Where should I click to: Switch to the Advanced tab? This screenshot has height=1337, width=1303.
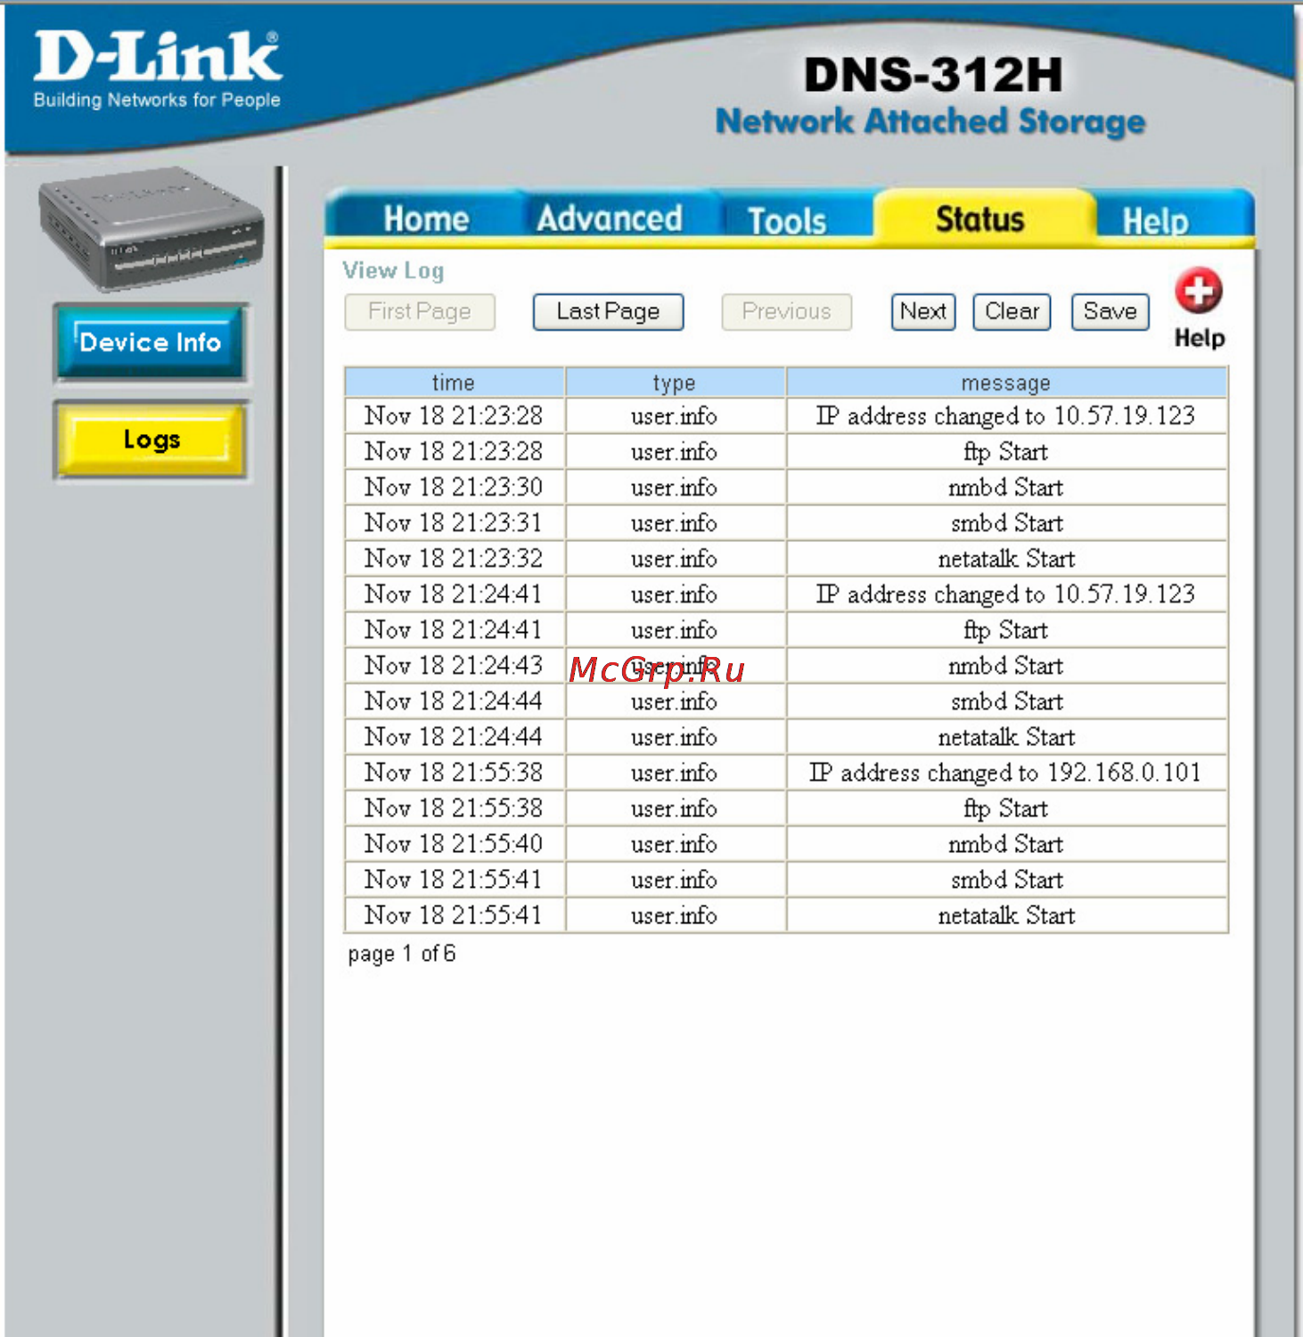click(x=610, y=218)
